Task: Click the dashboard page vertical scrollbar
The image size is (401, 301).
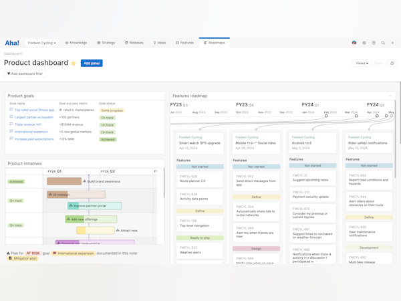Action: tap(400, 112)
